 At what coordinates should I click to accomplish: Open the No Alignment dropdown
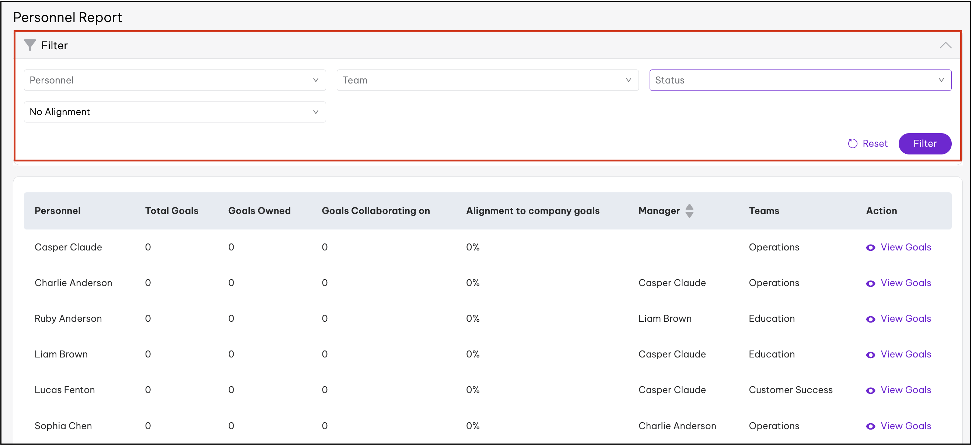[x=175, y=112]
